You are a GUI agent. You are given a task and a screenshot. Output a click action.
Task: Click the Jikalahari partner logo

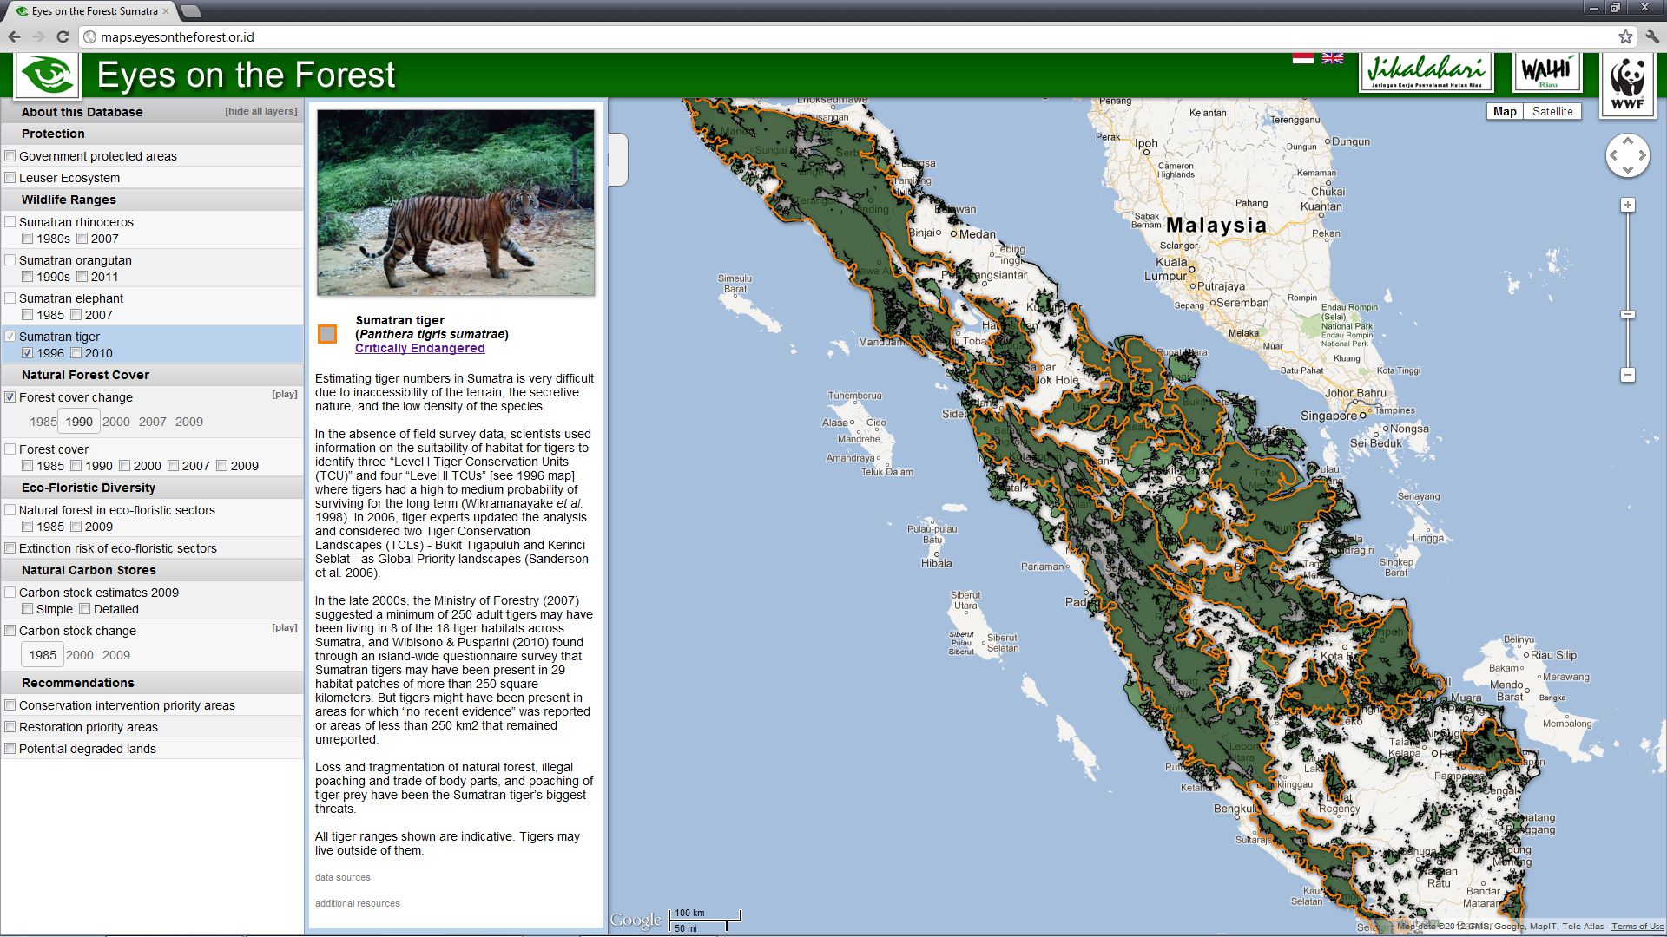[x=1426, y=71]
